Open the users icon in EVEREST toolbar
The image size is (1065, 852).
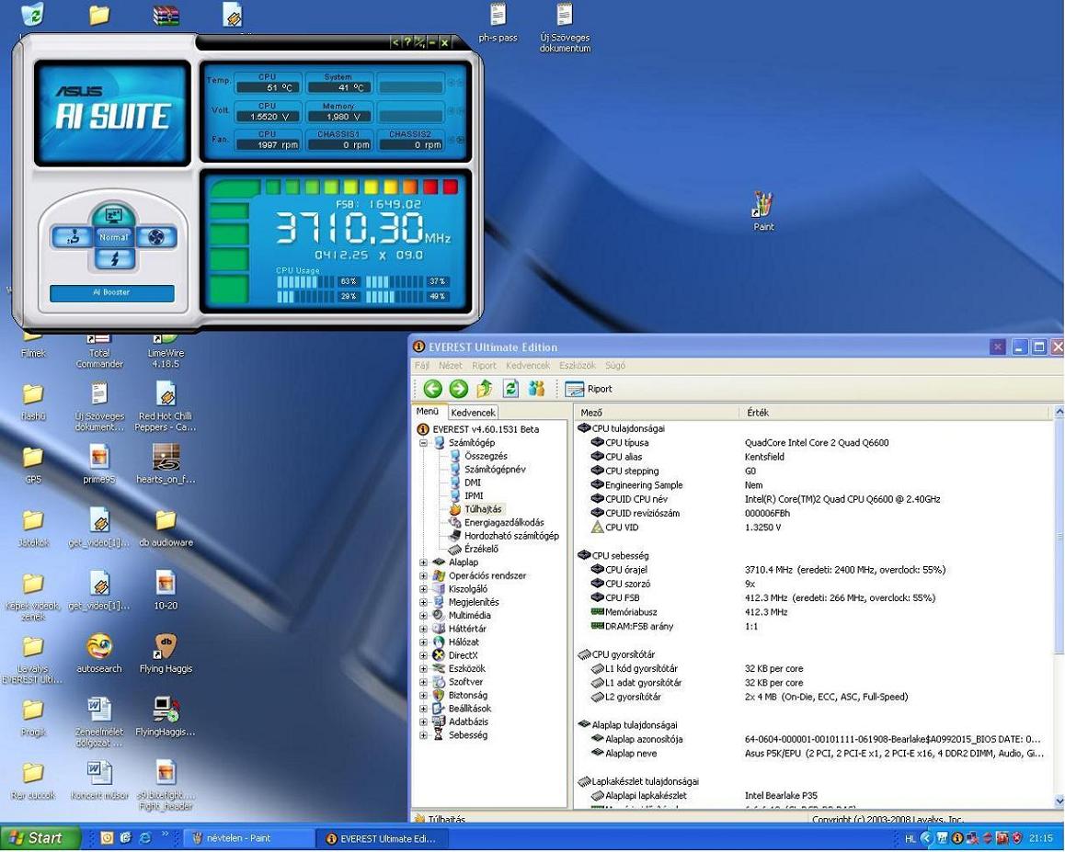pyautogui.click(x=536, y=389)
